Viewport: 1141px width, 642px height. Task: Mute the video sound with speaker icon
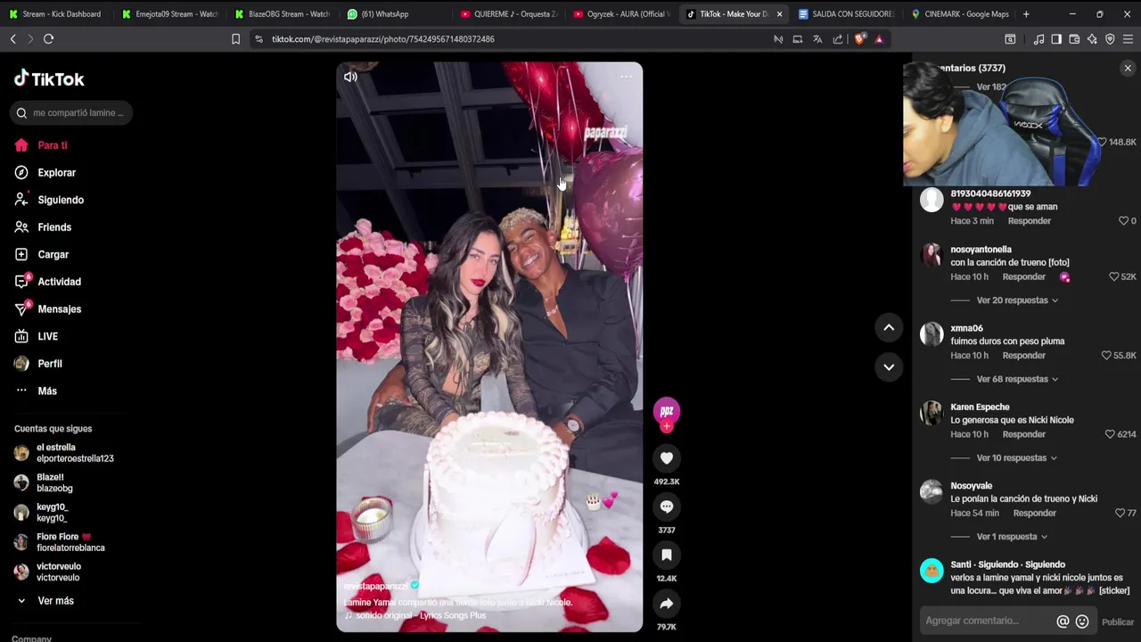click(350, 77)
